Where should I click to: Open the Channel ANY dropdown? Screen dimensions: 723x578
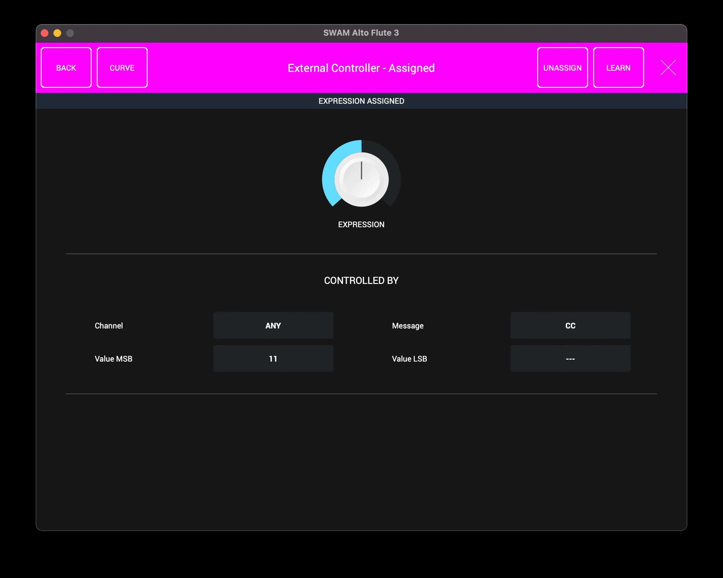273,325
